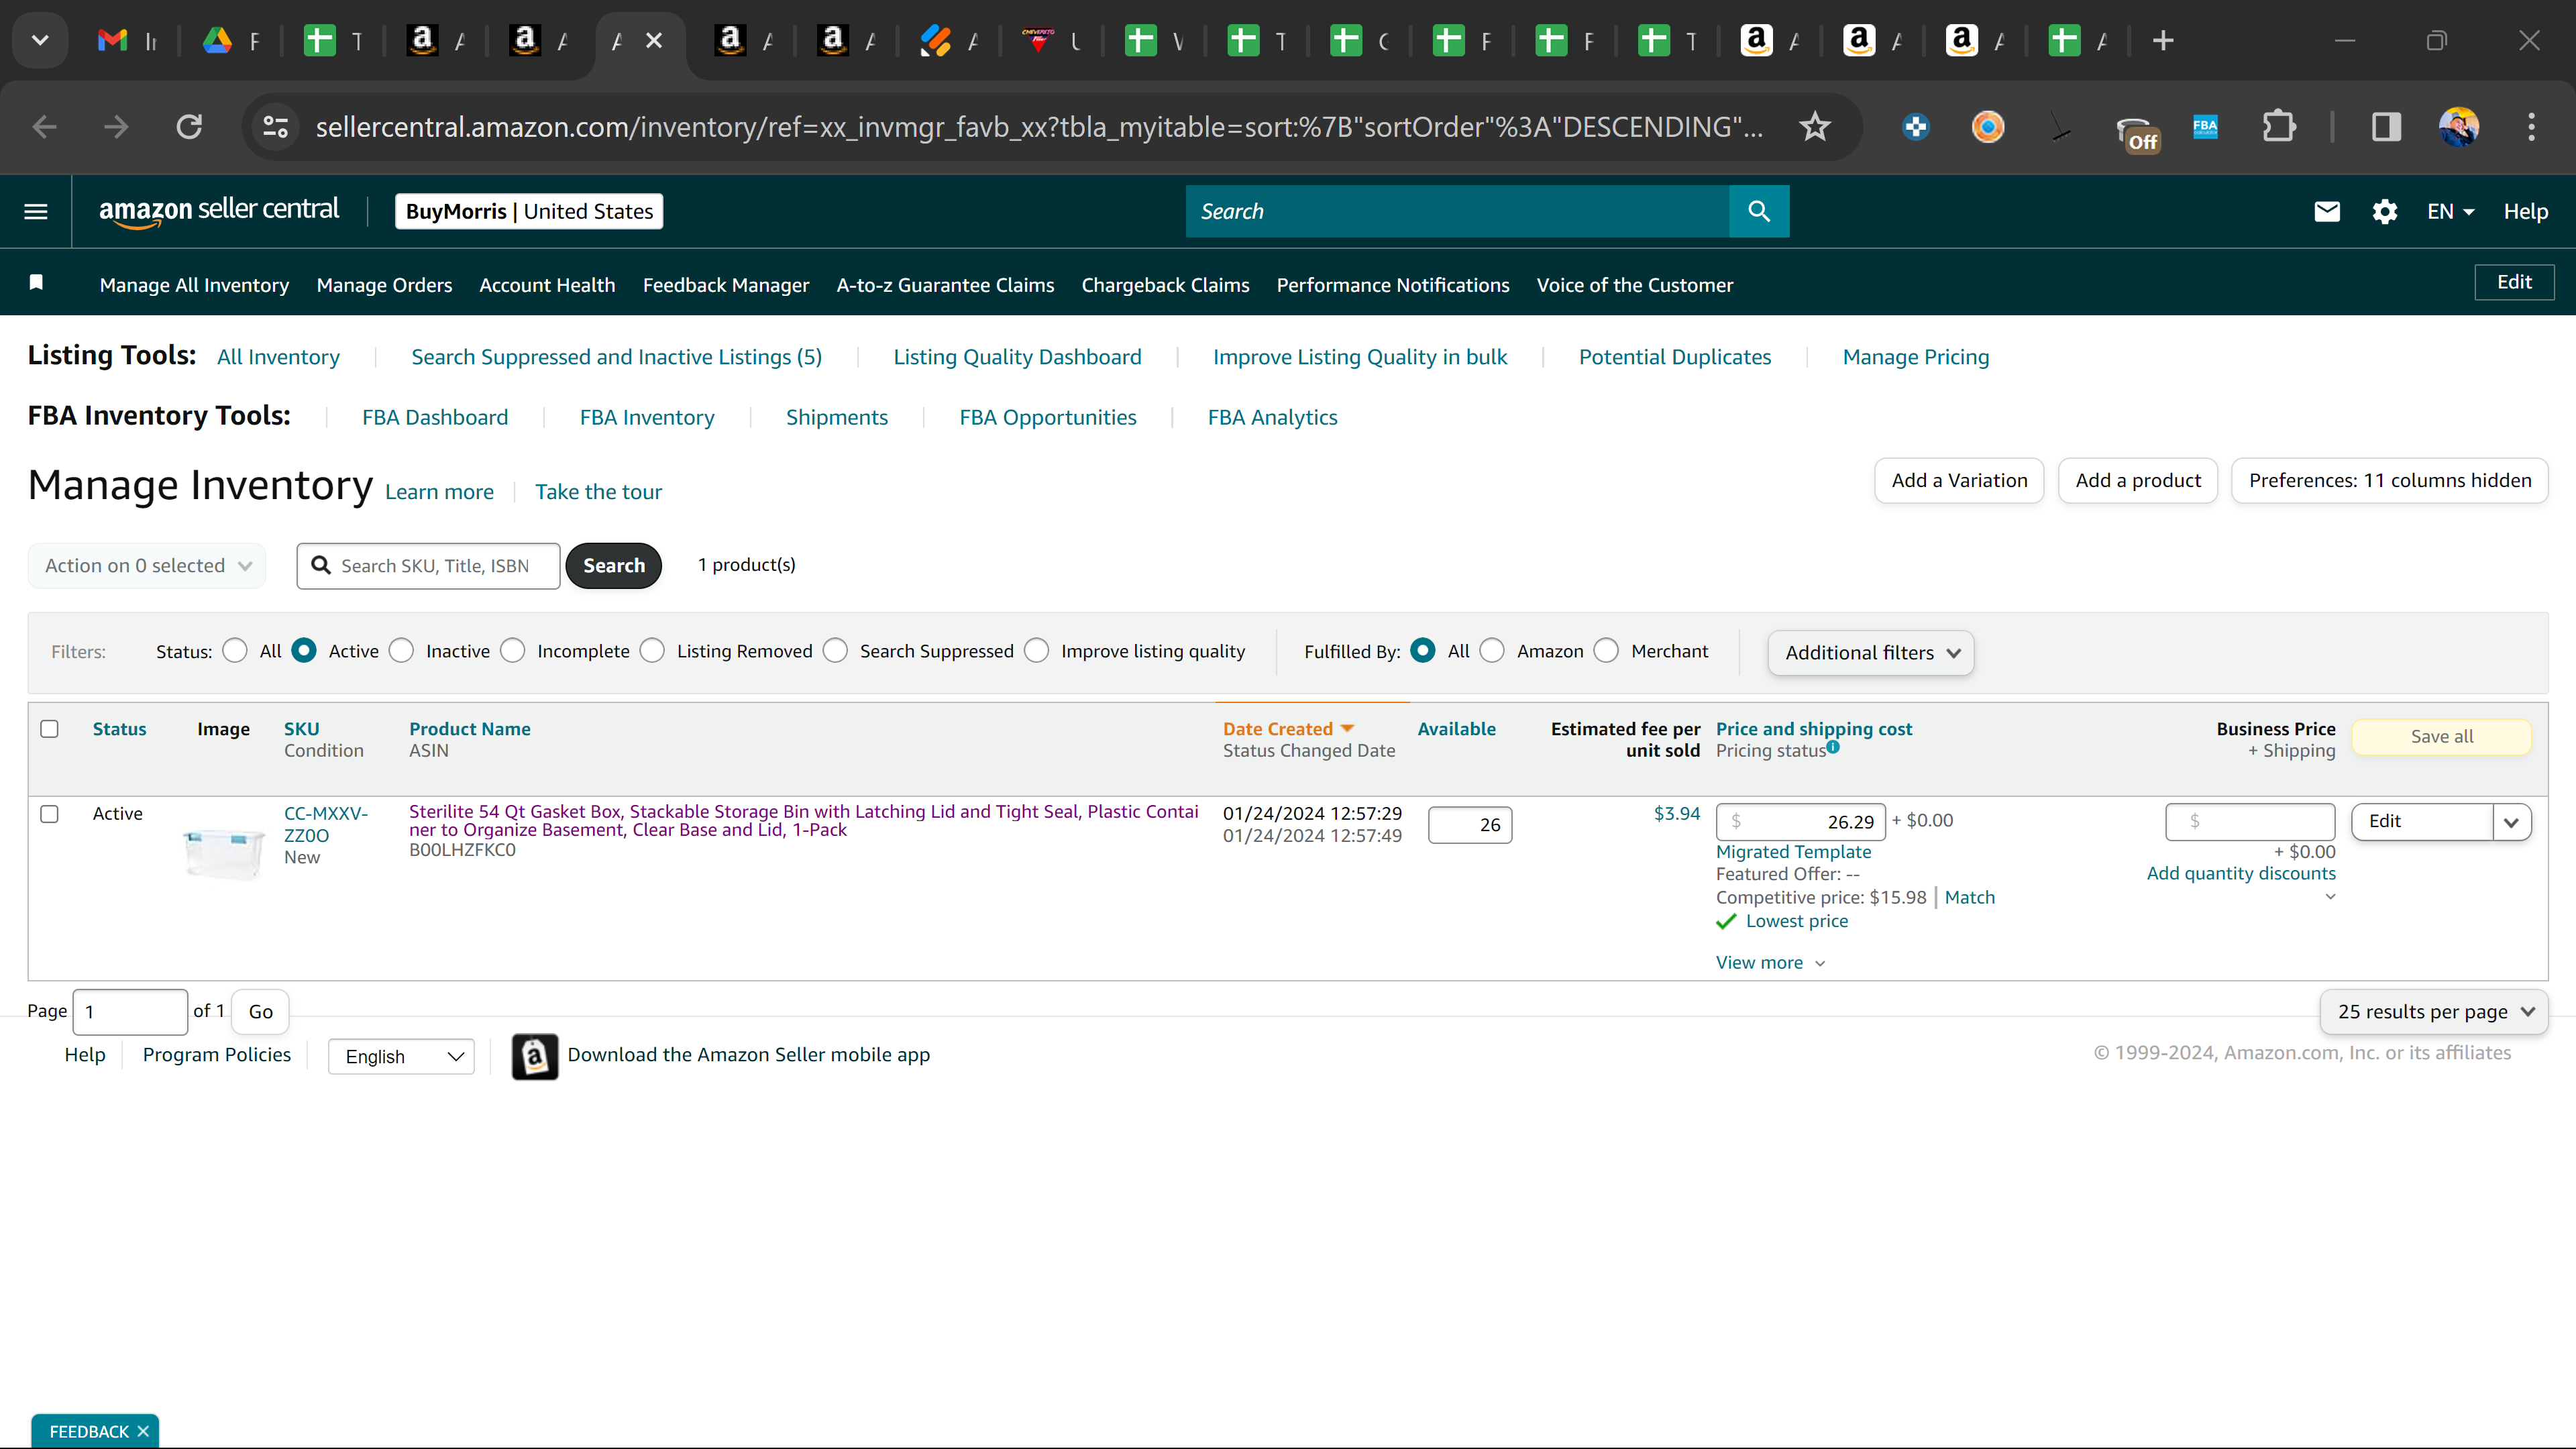
Task: Open the browser extensions puzzle icon
Action: pos(2279,127)
